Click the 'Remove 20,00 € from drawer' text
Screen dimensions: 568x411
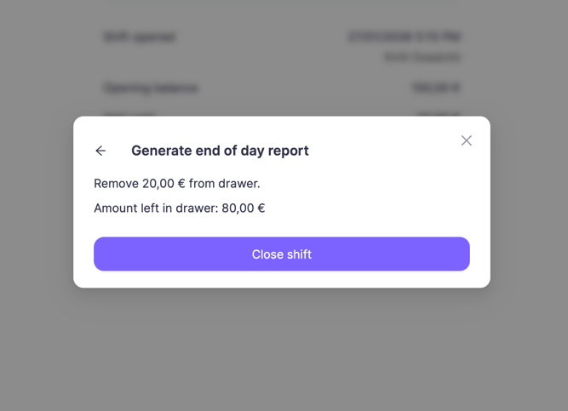tap(177, 184)
